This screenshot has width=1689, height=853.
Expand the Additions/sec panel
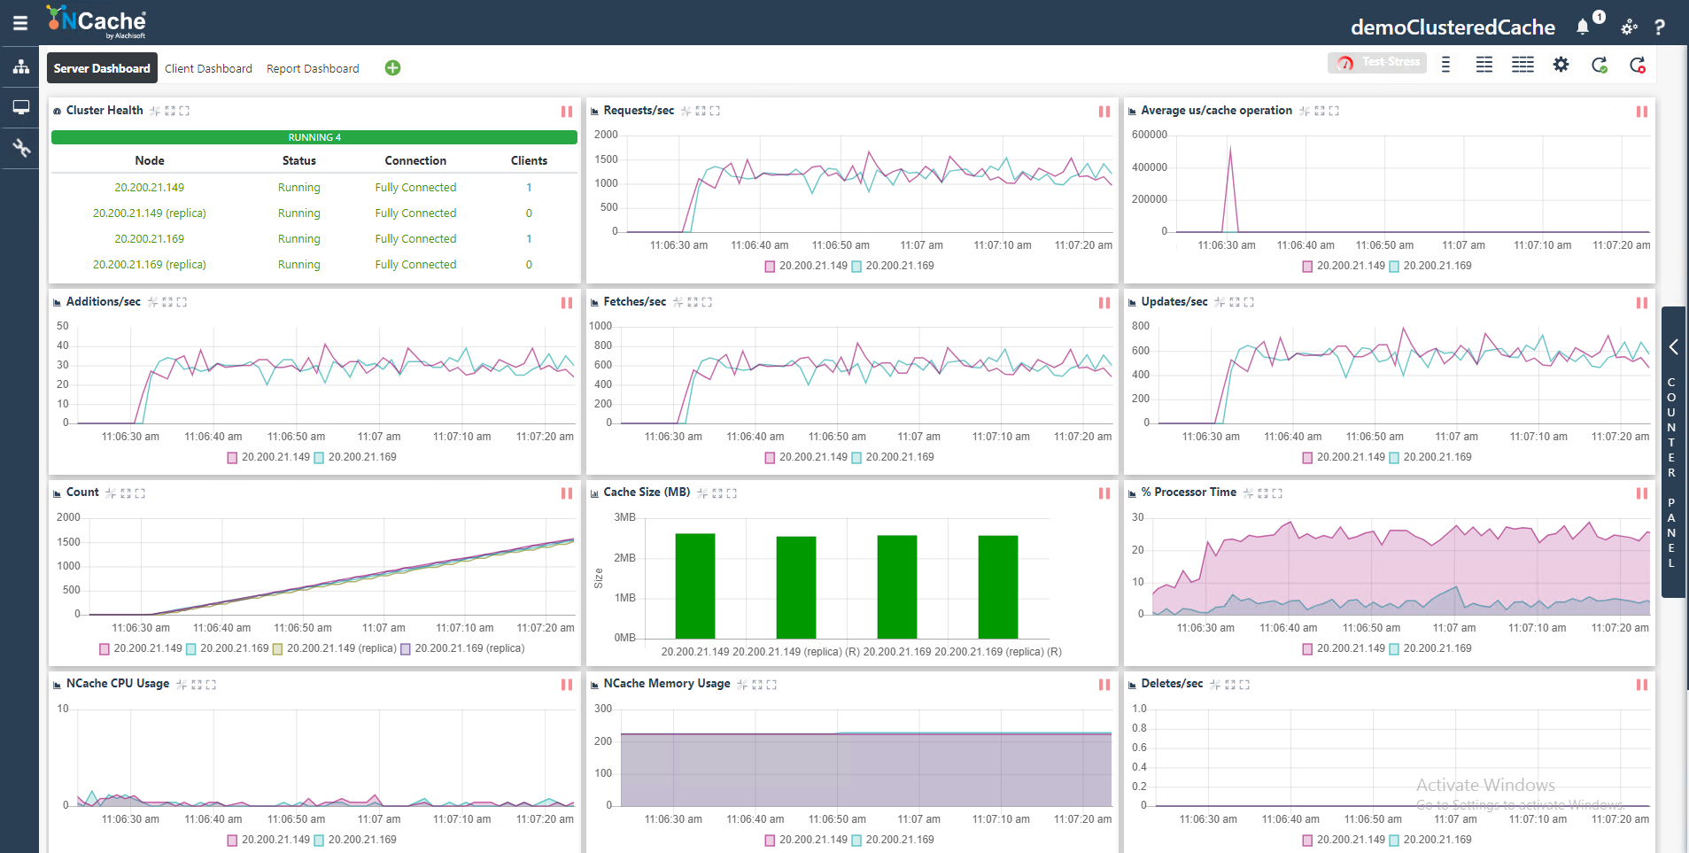click(167, 302)
